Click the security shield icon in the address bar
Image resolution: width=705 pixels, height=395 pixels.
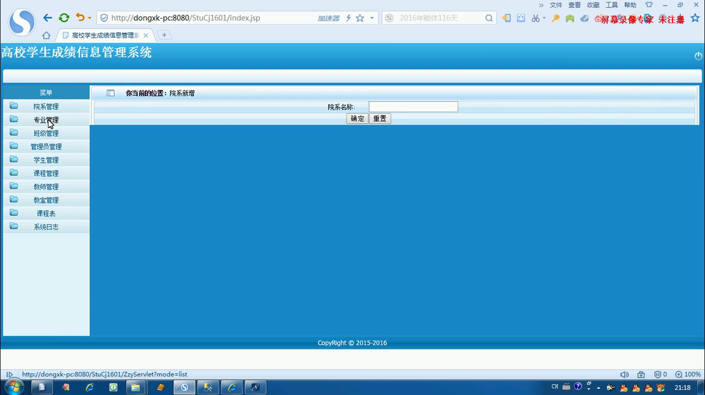point(104,18)
